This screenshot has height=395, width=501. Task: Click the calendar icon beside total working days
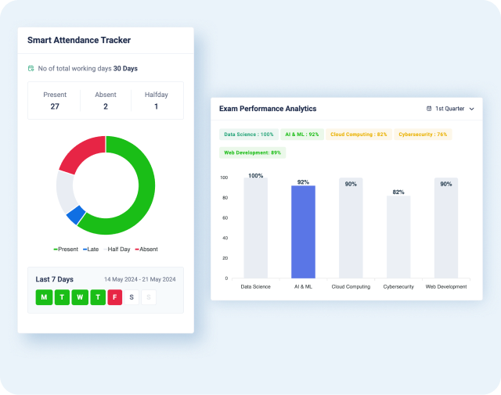(31, 69)
